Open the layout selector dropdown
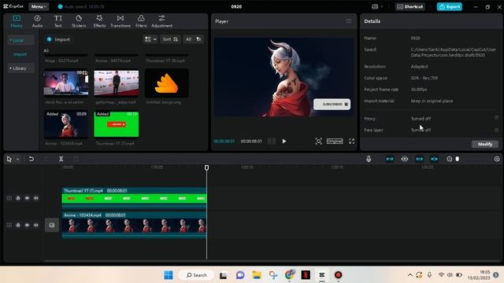This screenshot has width=504, height=283. pyautogui.click(x=377, y=7)
